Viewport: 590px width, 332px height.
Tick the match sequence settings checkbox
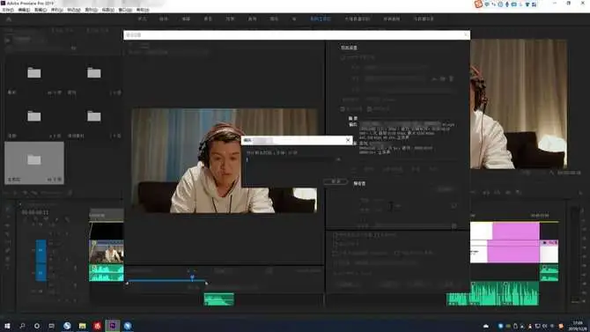point(343,57)
